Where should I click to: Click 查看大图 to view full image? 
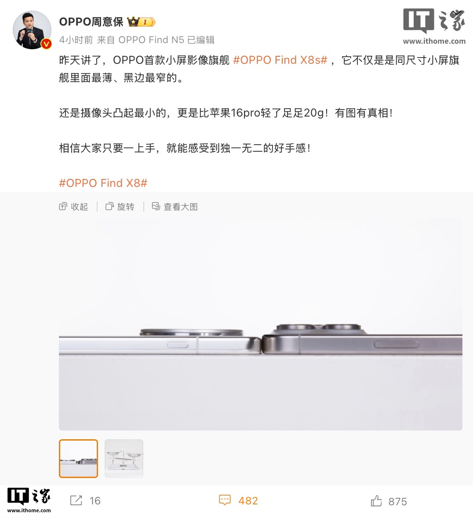click(x=181, y=207)
